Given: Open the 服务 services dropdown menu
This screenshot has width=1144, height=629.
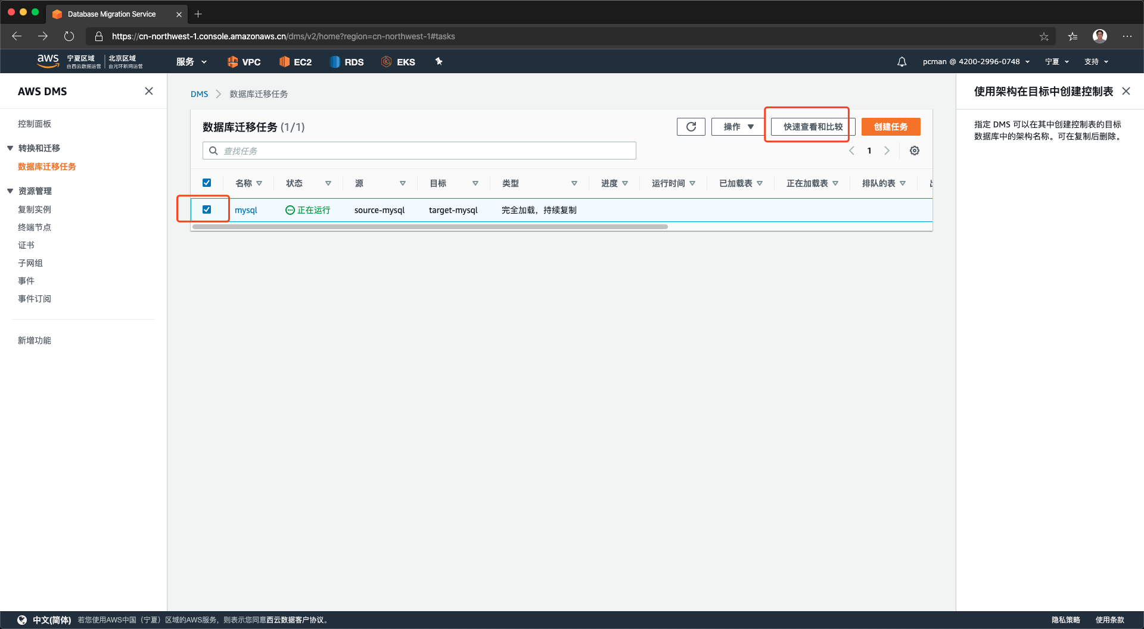Looking at the screenshot, I should (x=191, y=62).
